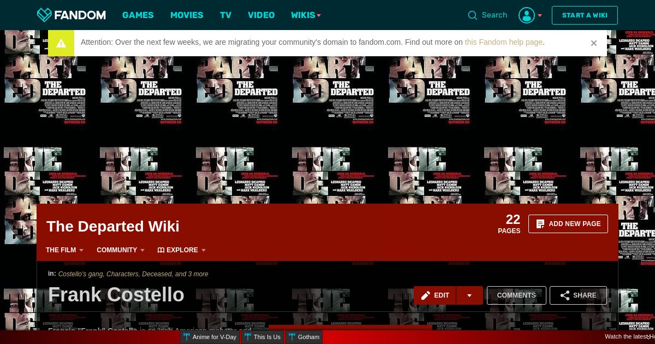This screenshot has height=344, width=655.
Task: Open the Games navigation menu
Action: 138,15
